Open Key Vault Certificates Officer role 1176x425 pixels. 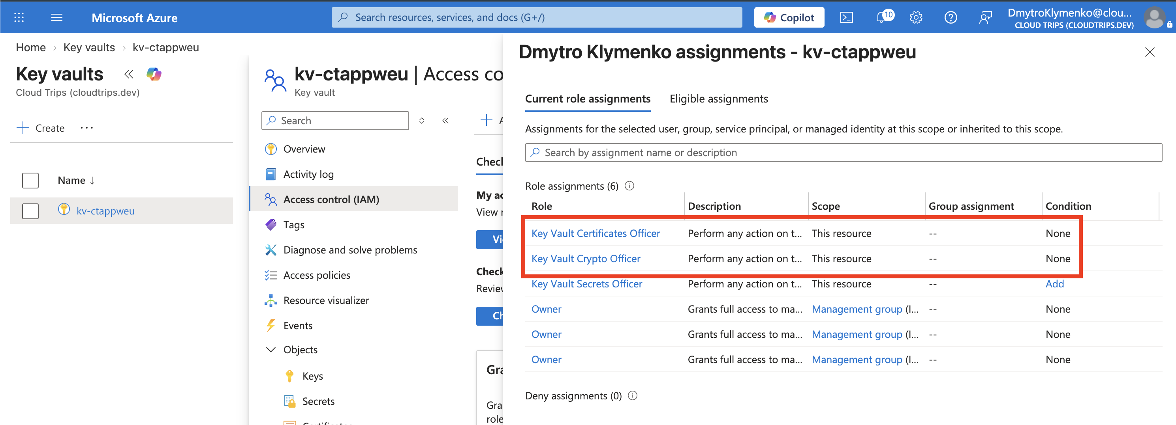tap(595, 233)
